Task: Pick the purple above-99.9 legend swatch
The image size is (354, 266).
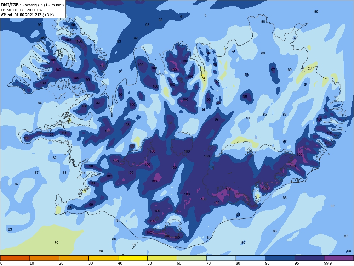Action: click(x=339, y=258)
